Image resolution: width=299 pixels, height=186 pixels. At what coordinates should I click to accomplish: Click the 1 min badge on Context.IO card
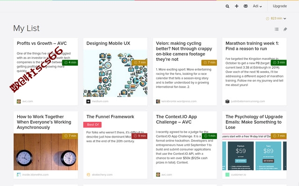209,136
